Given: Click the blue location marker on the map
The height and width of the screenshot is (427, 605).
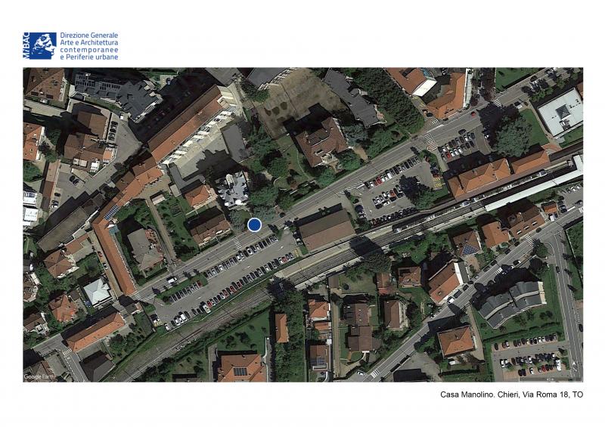Looking at the screenshot, I should (x=255, y=224).
